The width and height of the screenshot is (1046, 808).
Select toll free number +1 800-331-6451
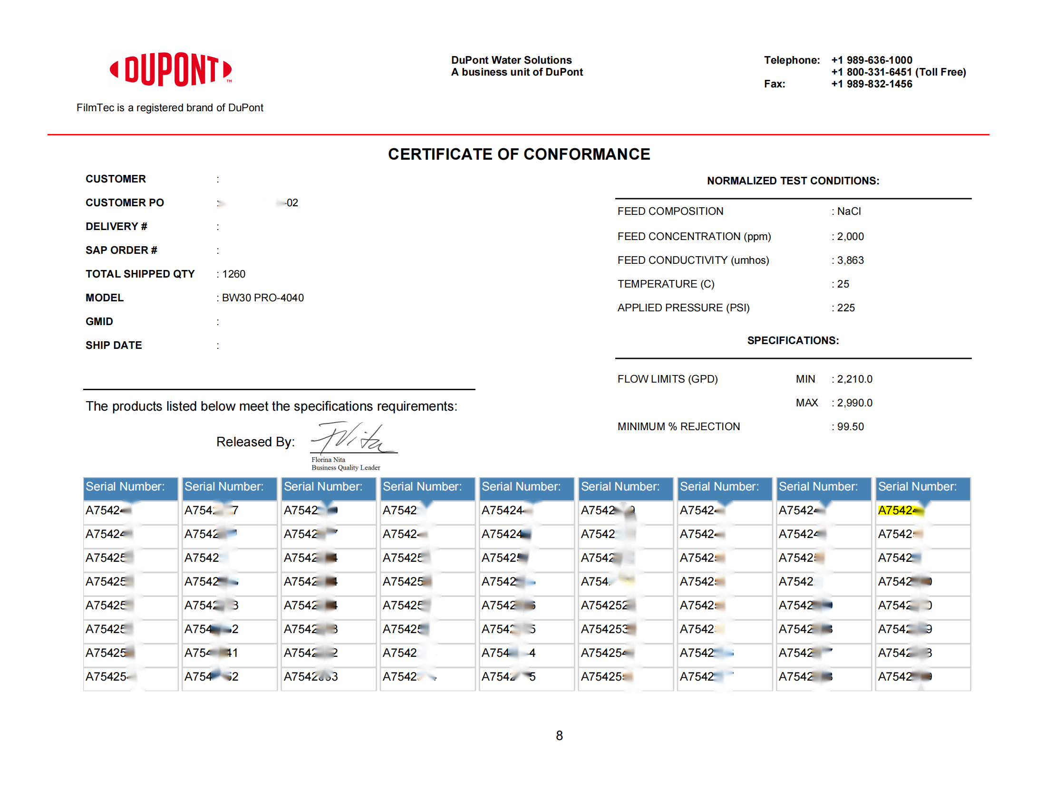[x=871, y=72]
